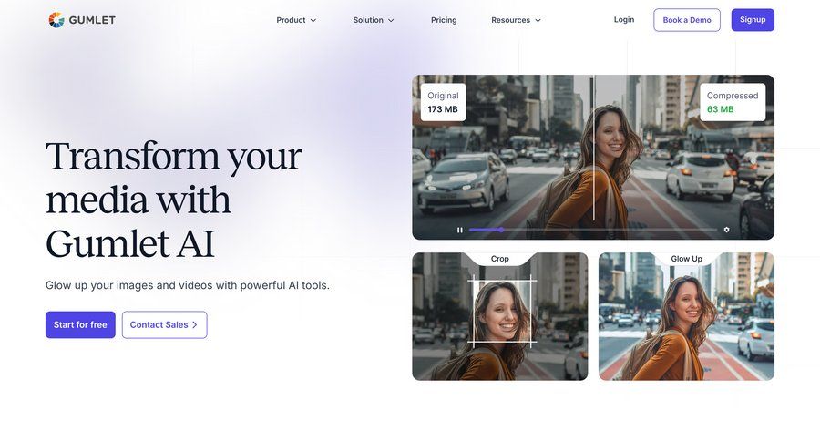This screenshot has width=820, height=441.
Task: Click the arrow icon in Contact Sales
Action: 195,325
